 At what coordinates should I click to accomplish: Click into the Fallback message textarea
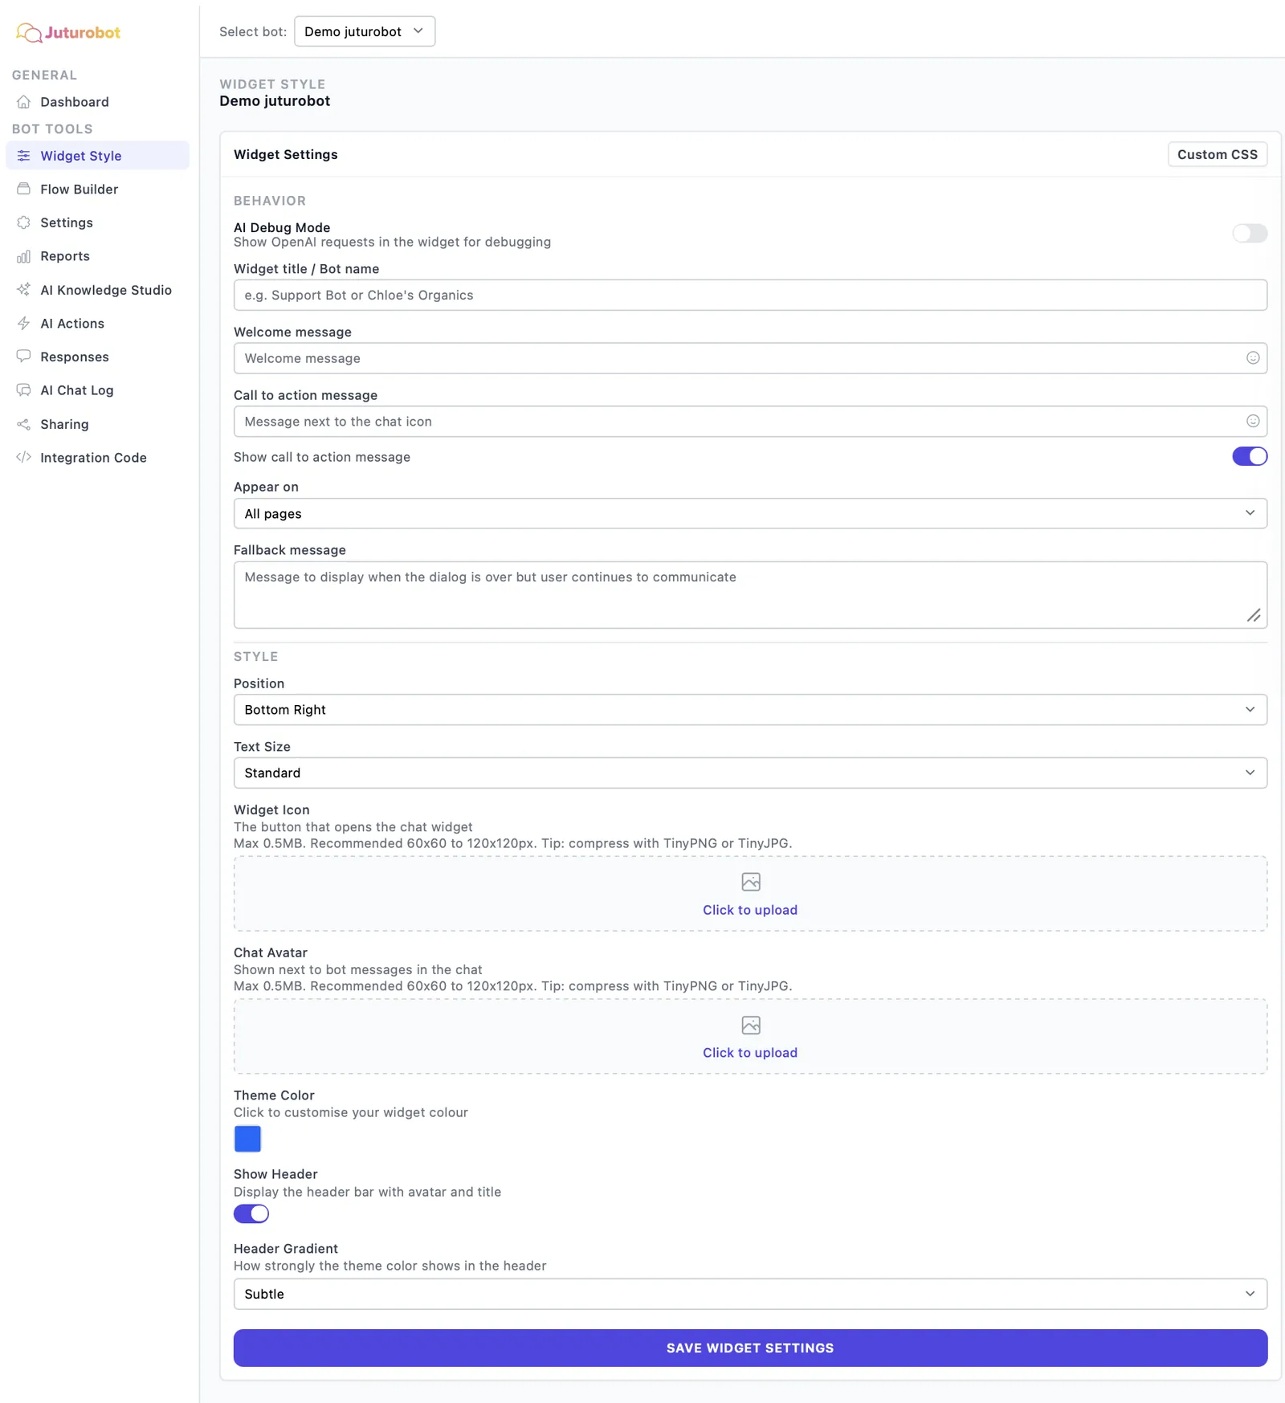tap(750, 594)
